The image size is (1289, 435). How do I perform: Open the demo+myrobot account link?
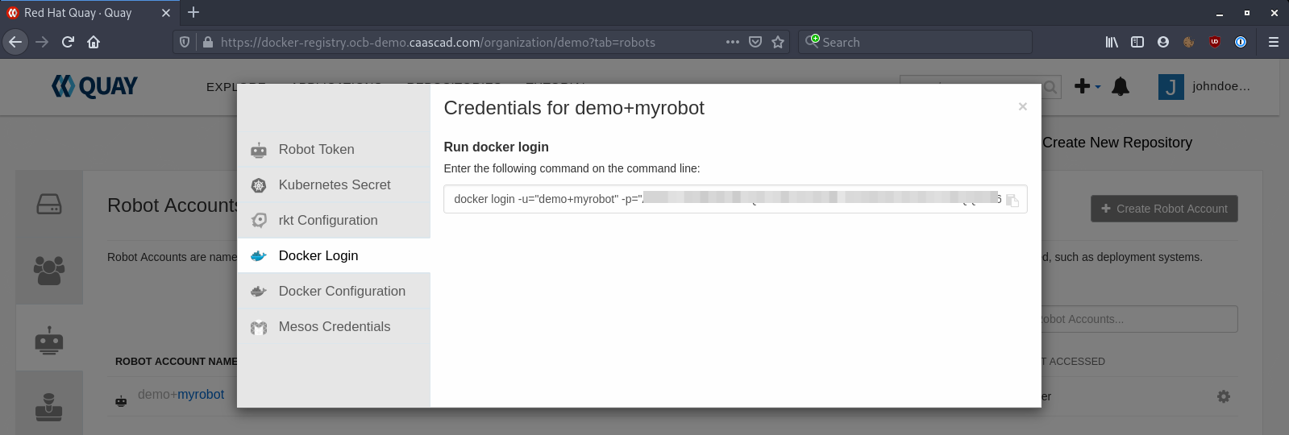(x=181, y=395)
